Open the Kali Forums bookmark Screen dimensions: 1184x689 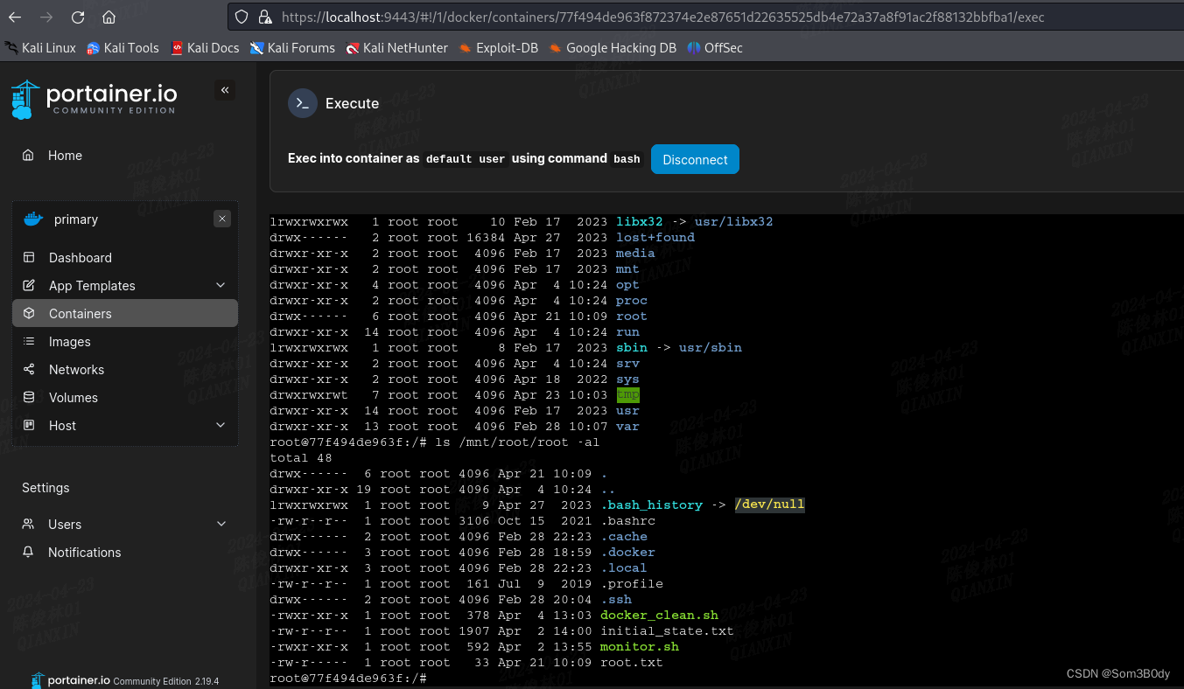point(292,48)
